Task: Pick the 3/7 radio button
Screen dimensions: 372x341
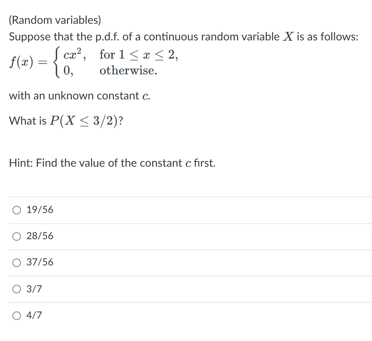Action: [x=17, y=289]
